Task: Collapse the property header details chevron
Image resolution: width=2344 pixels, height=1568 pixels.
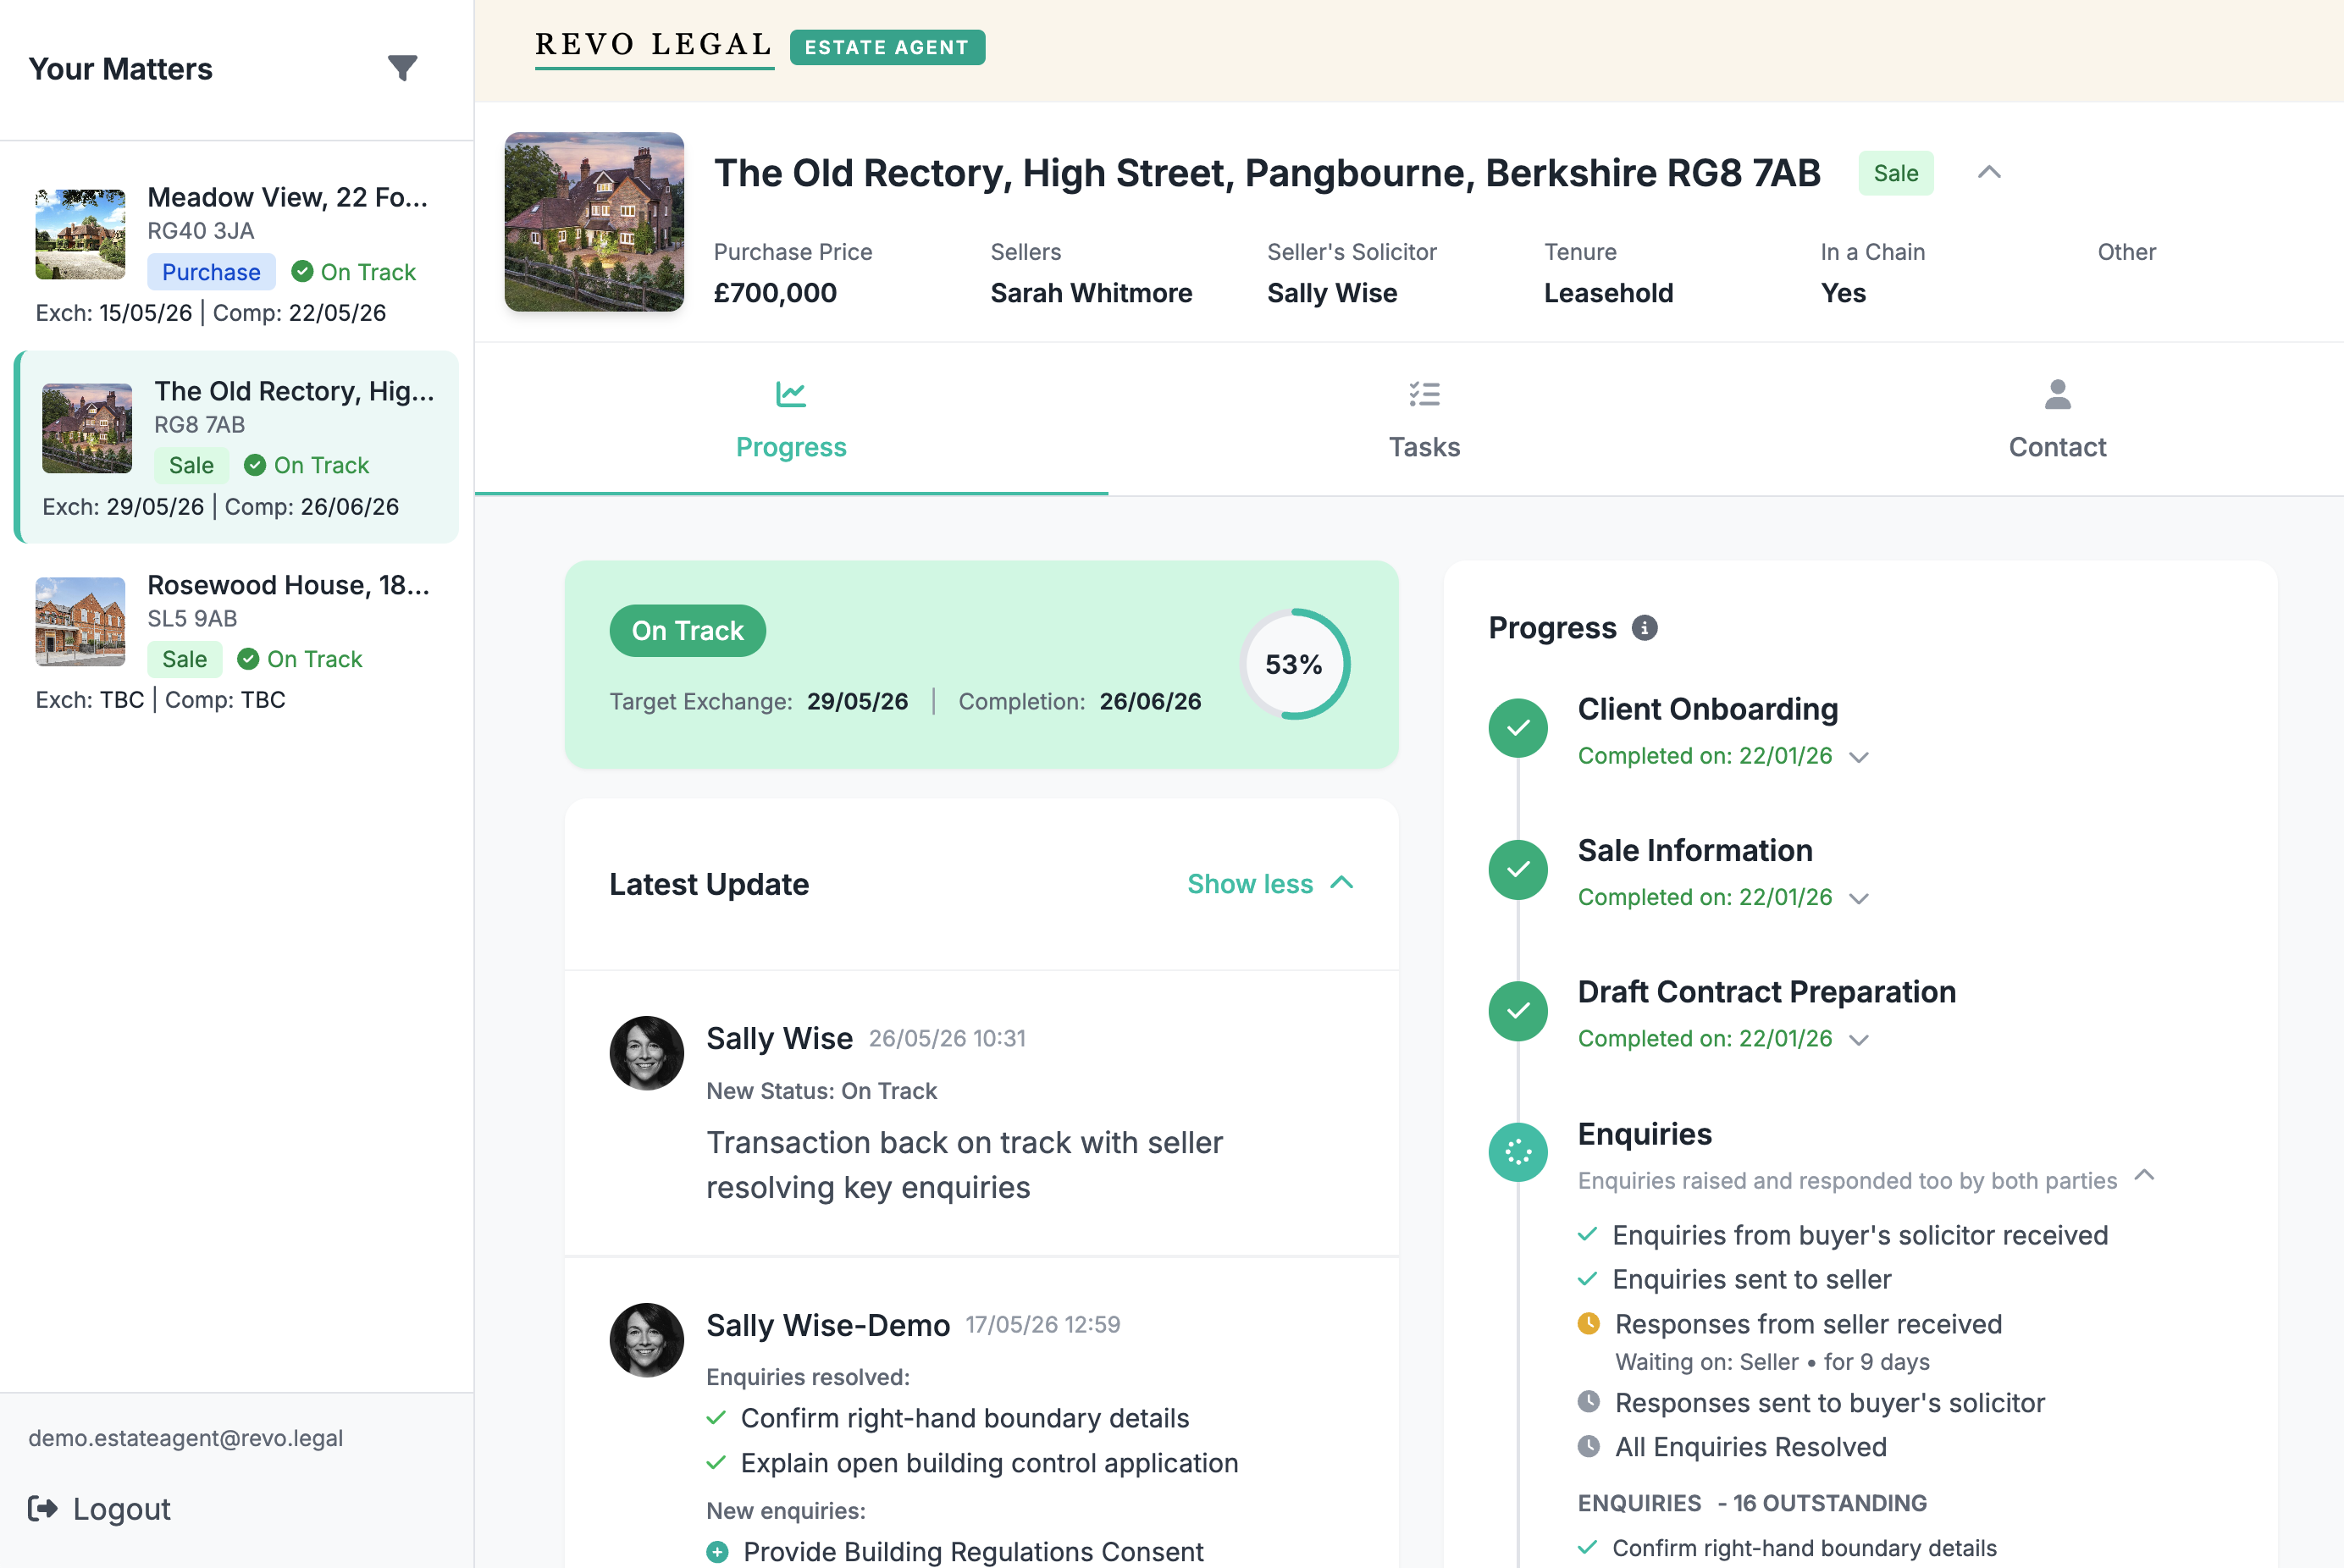Action: [1989, 173]
